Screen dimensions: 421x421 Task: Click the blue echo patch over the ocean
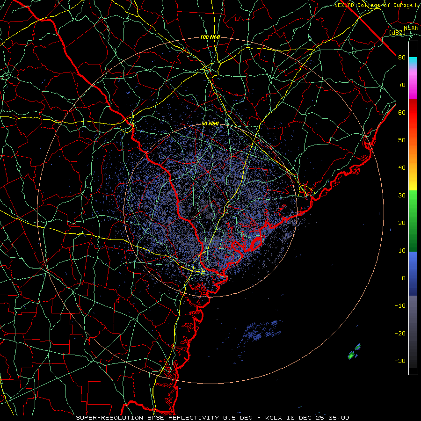tap(262, 331)
